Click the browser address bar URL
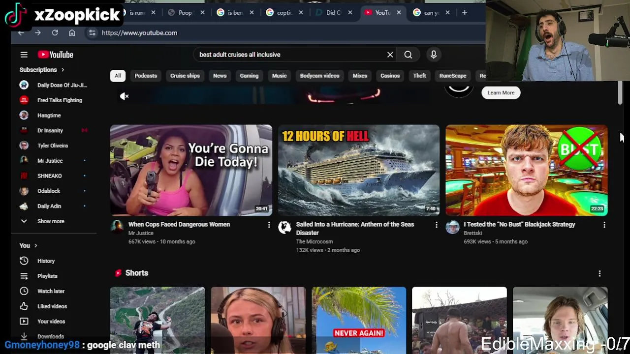The image size is (630, 354). point(139,33)
